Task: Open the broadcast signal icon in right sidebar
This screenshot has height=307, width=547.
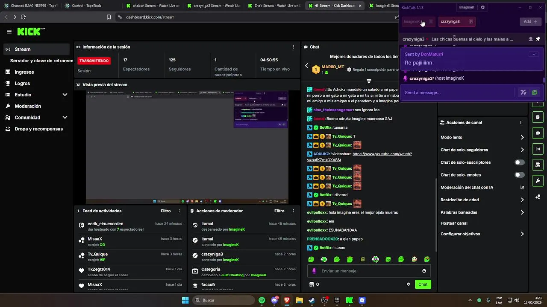Action: (x=538, y=149)
